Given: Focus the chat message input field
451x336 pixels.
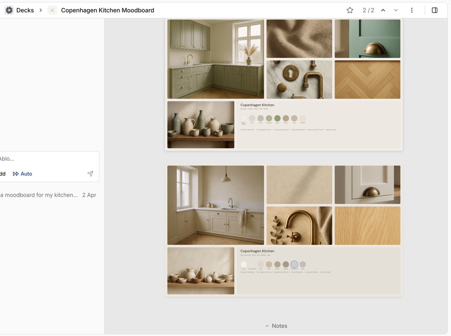Looking at the screenshot, I should pos(48,159).
